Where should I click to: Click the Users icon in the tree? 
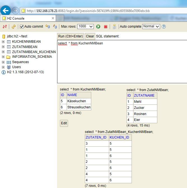pyautogui.click(x=9, y=67)
